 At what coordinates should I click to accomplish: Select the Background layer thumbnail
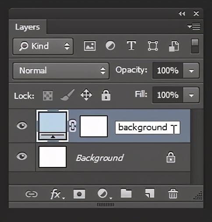[x=53, y=157]
